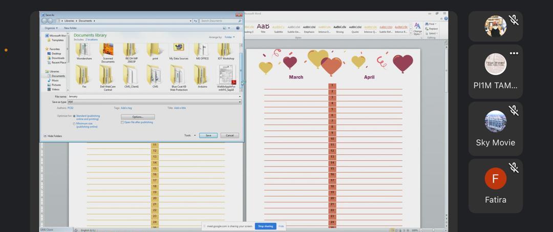Expand the File name dropdown

tap(240, 96)
